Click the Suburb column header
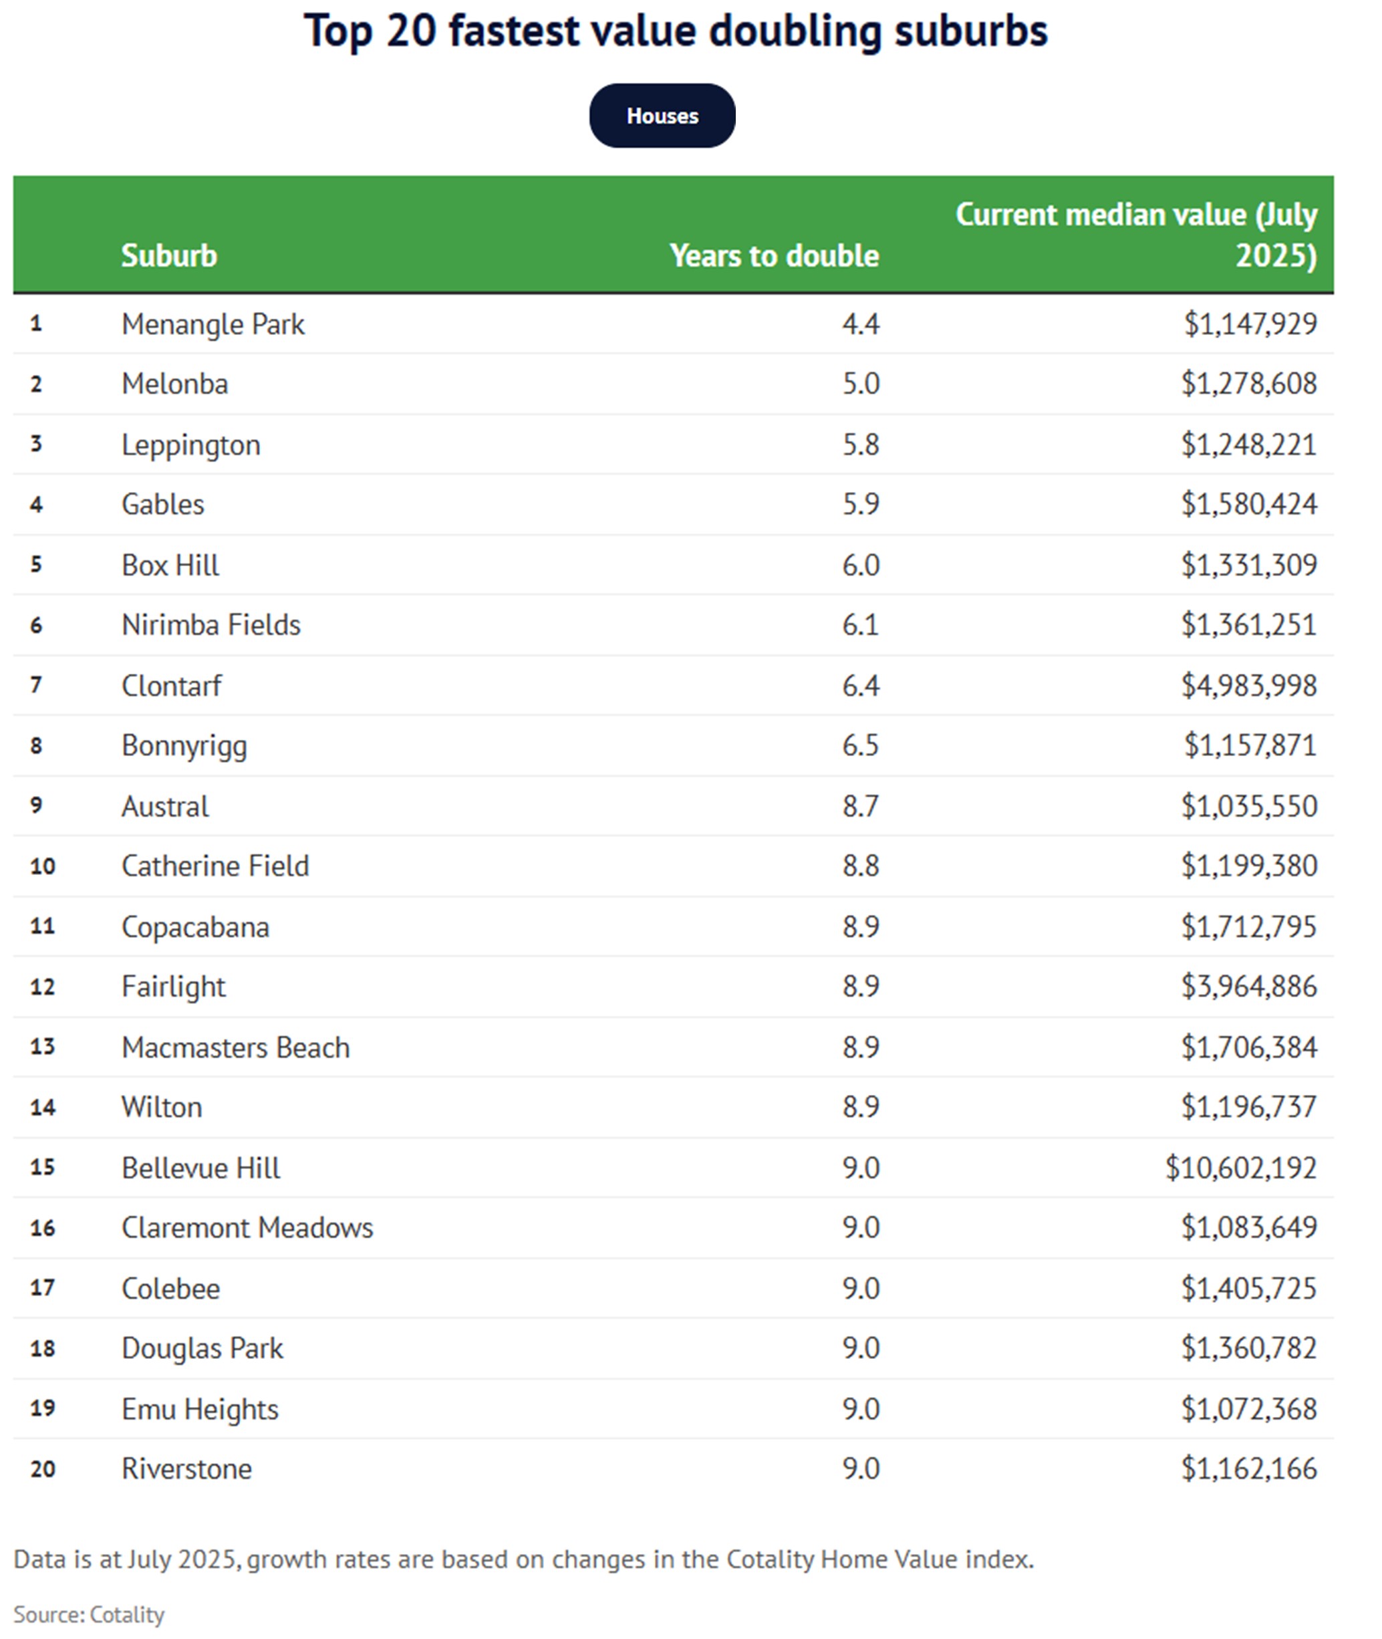1382x1639 pixels. coord(169,255)
